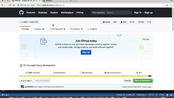Open browser home icon

[14, 5]
